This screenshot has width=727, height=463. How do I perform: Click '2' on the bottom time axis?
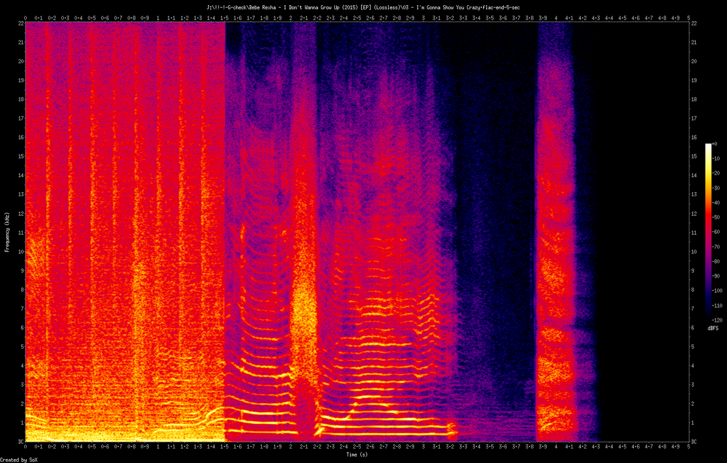(291, 447)
